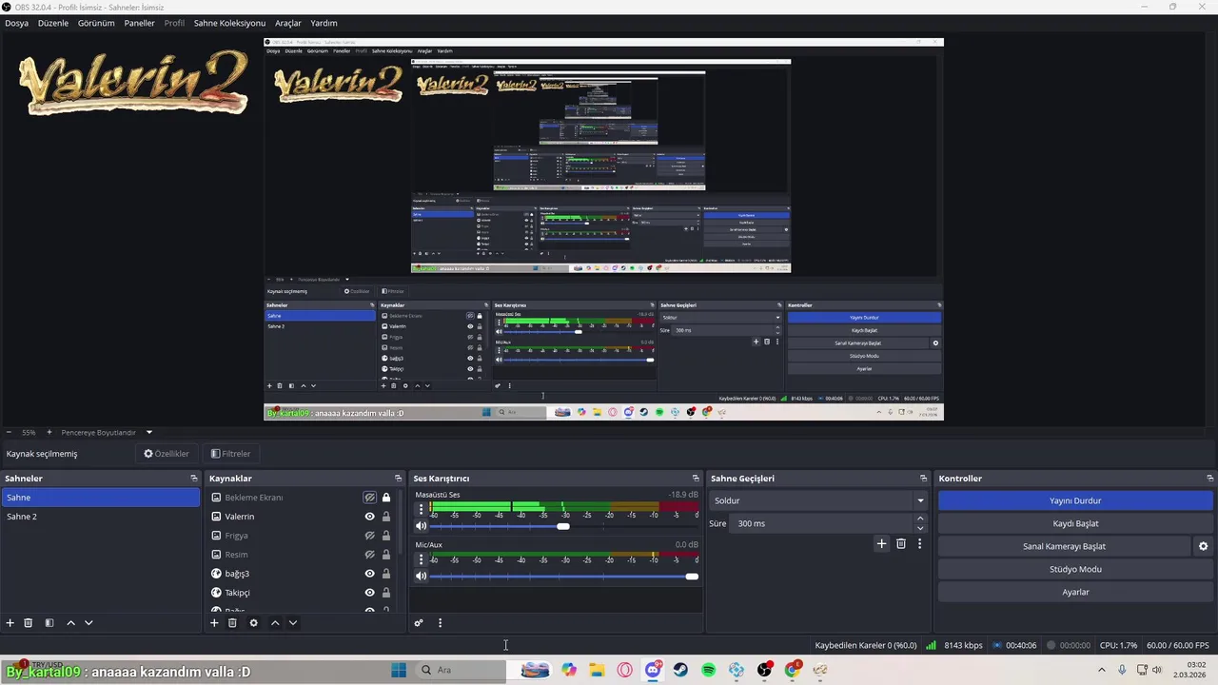Open Mic/Aux options three-dot icon
This screenshot has height=685, width=1218.
421,559
